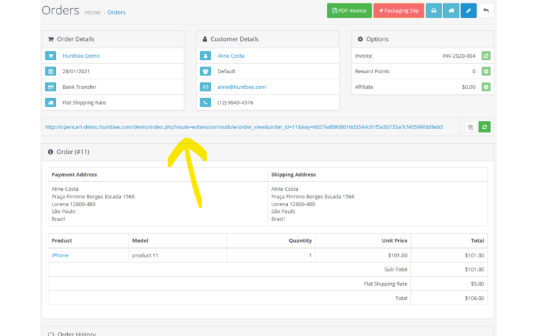Open the iPhone product link
Screen dimensions: 538x336
pyautogui.click(x=60, y=255)
